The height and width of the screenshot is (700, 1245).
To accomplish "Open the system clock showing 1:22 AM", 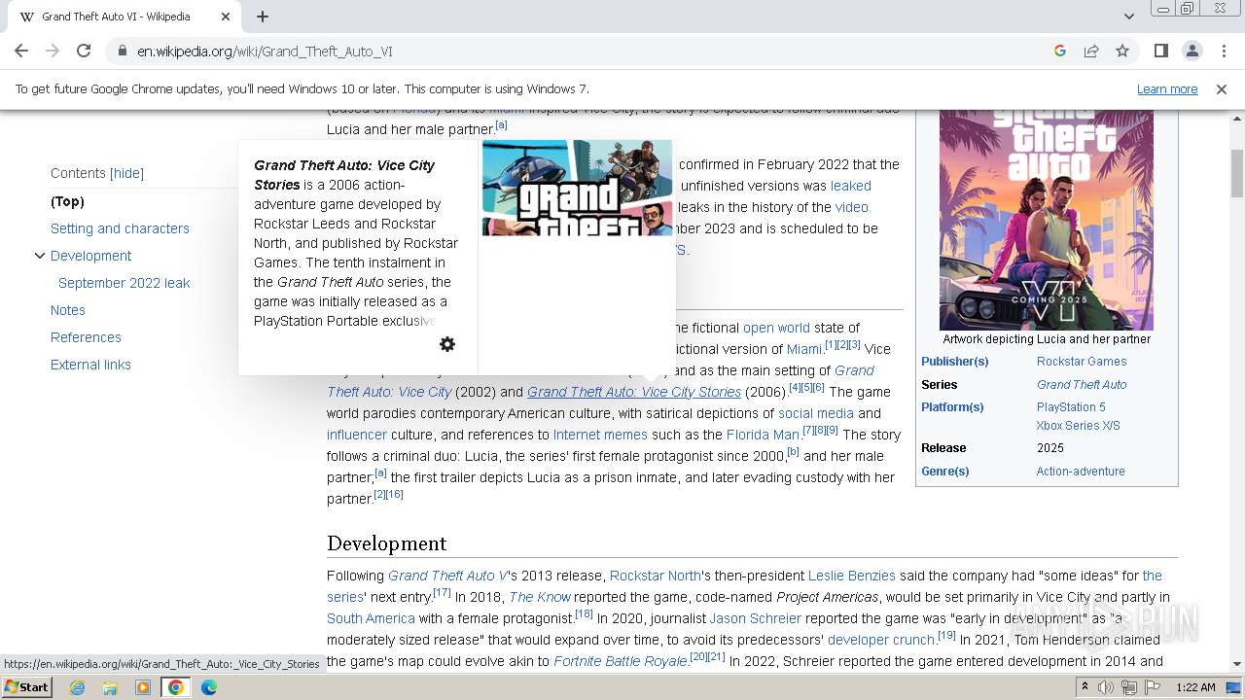I will click(x=1195, y=687).
